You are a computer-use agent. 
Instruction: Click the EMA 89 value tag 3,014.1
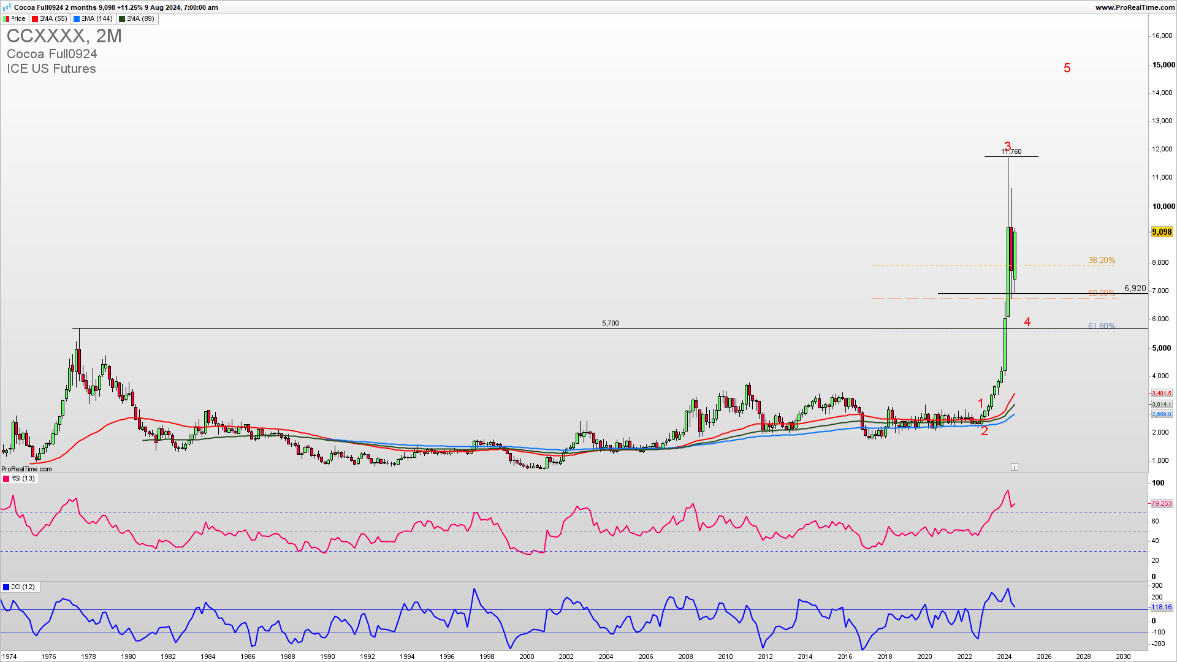click(1162, 405)
